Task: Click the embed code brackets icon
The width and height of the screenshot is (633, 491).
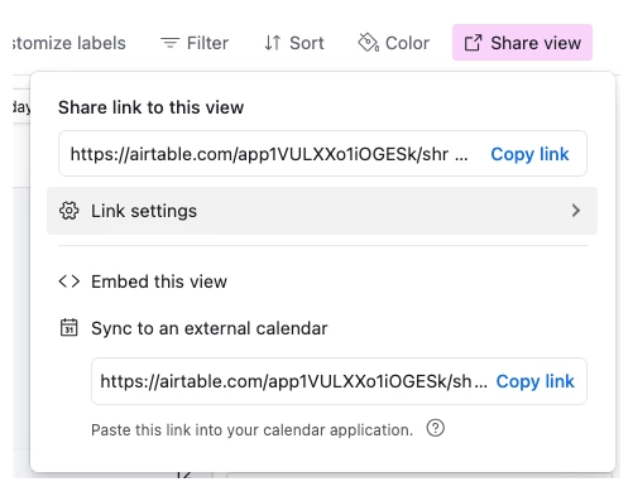Action: 69,281
